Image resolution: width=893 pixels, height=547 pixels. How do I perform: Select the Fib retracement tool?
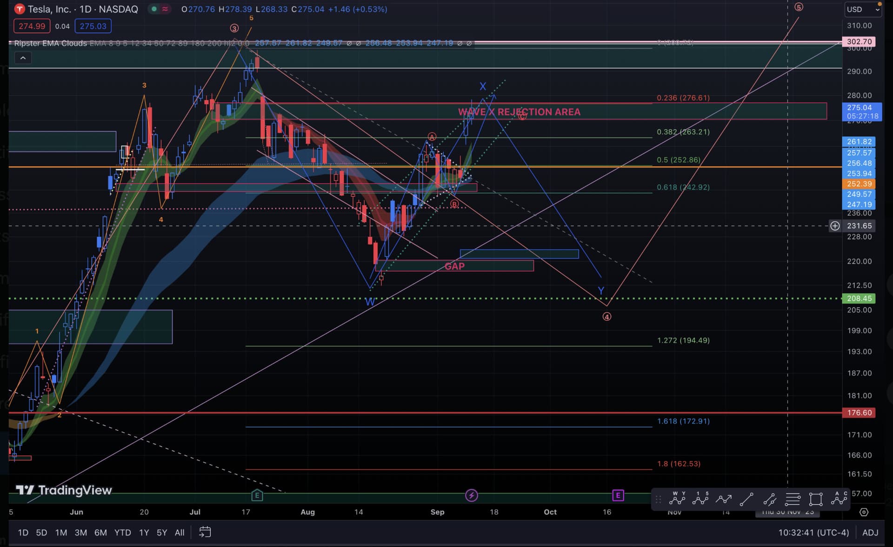[x=793, y=500]
